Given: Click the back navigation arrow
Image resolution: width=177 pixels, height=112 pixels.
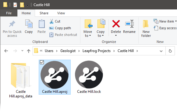Looking at the screenshot, I should 6,51.
